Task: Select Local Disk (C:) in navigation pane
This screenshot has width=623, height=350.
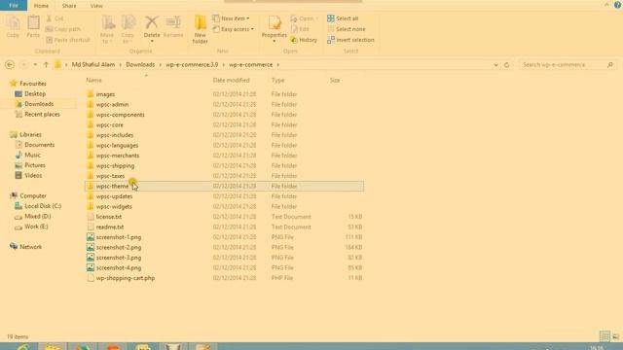Action: (x=43, y=206)
